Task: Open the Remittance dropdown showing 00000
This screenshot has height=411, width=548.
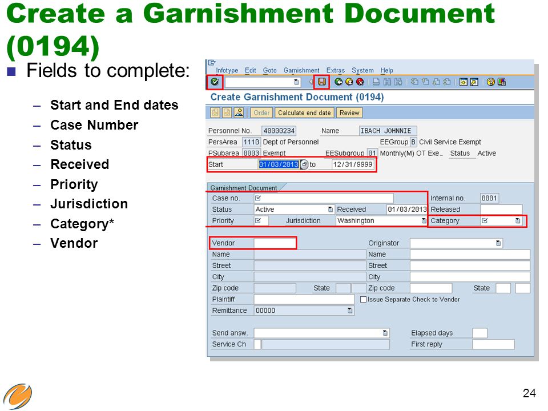Action: coord(350,311)
